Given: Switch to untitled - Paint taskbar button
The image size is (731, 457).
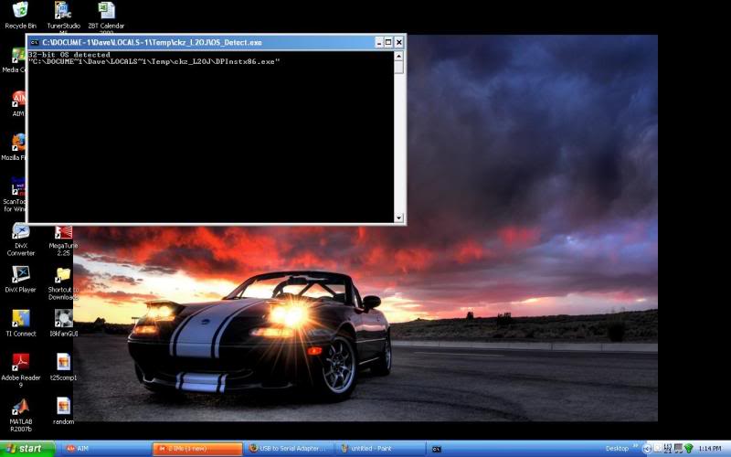Looking at the screenshot, I should (380, 449).
